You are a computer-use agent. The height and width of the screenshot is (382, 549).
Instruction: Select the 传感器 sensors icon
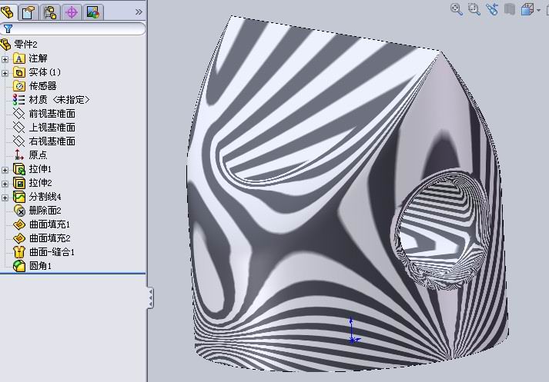coord(19,86)
